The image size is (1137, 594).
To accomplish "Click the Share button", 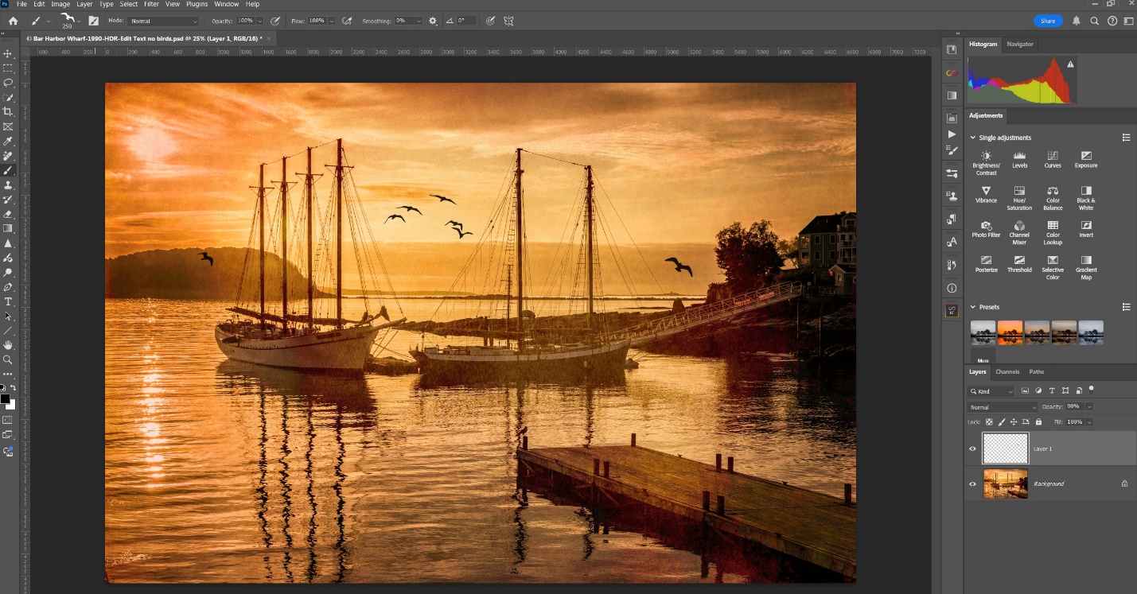I will click(1048, 21).
